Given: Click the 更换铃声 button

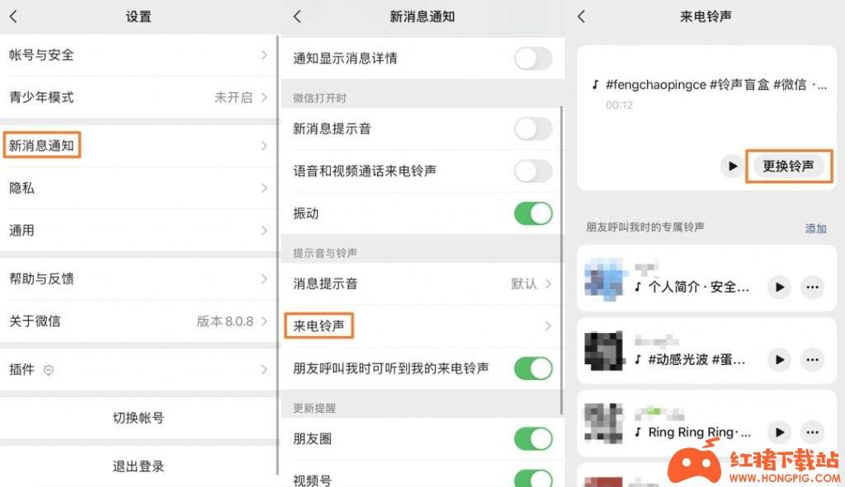Looking at the screenshot, I should pos(788,166).
